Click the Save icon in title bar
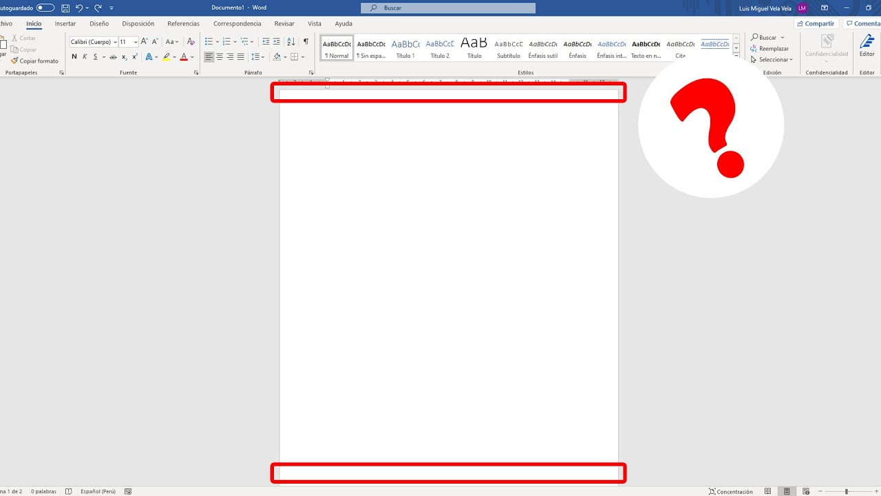881x496 pixels. (65, 8)
